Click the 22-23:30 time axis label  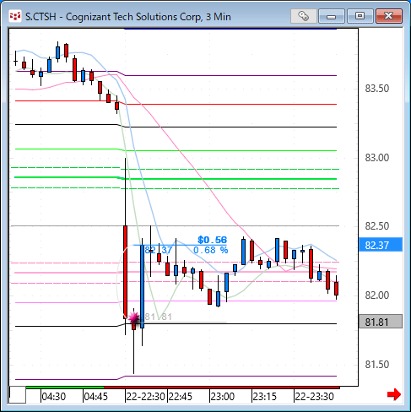(314, 397)
